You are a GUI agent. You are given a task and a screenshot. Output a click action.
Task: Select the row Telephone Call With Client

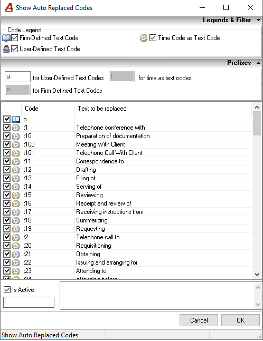click(127, 153)
